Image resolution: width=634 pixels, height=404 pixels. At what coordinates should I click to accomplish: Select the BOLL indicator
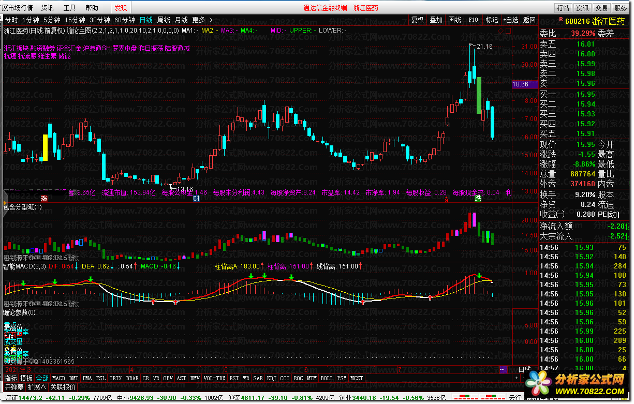pyautogui.click(x=327, y=378)
